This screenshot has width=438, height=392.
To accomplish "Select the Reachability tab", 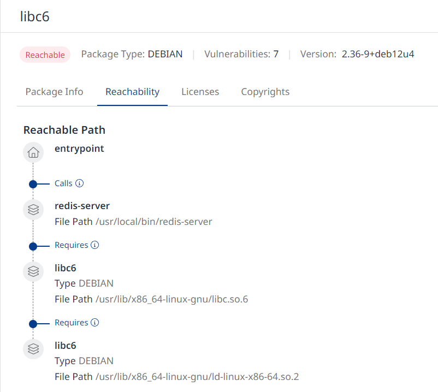I will coord(133,92).
